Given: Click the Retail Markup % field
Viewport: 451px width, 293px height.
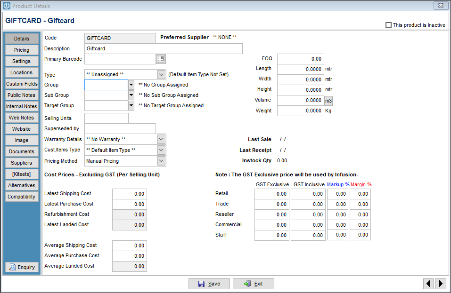Looking at the screenshot, I should 338,194.
